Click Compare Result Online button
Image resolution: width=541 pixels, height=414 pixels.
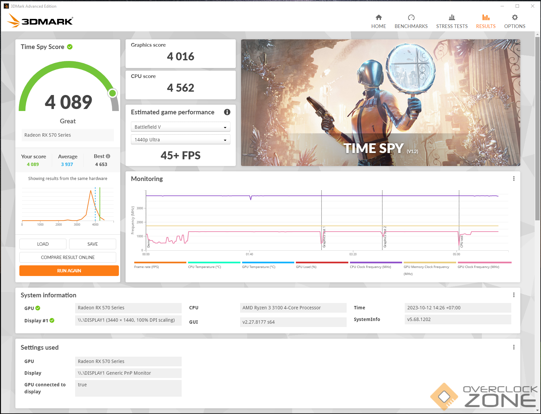(68, 257)
